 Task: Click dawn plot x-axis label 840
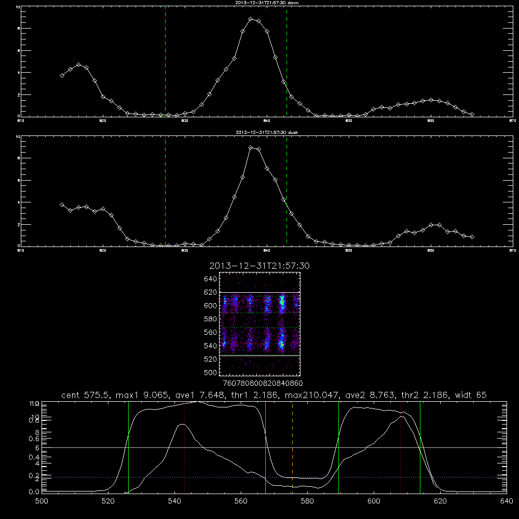pyautogui.click(x=267, y=121)
